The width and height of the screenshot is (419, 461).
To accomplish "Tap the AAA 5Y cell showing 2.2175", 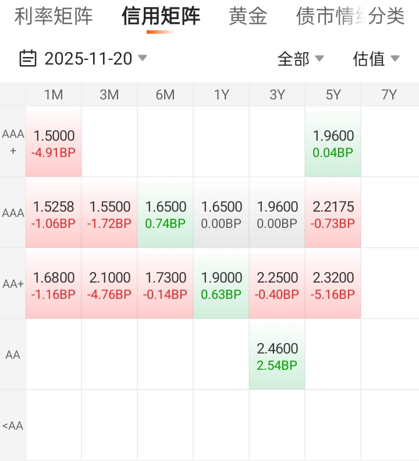I will click(x=333, y=214).
